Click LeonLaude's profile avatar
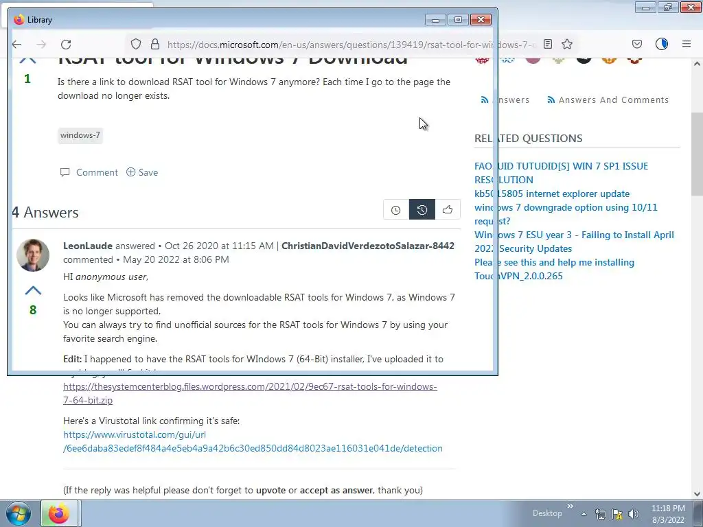 pos(33,255)
